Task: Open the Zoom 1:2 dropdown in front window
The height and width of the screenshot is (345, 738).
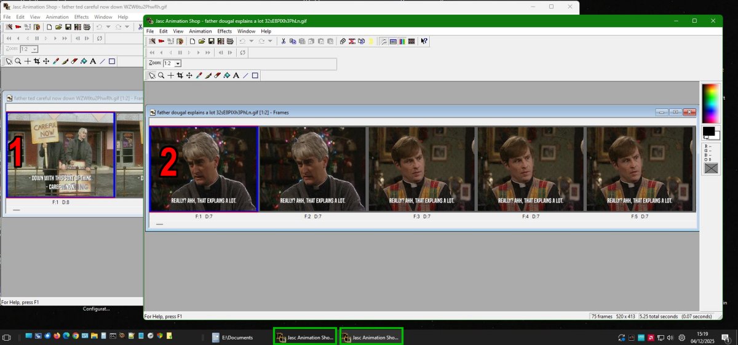Action: (x=178, y=63)
